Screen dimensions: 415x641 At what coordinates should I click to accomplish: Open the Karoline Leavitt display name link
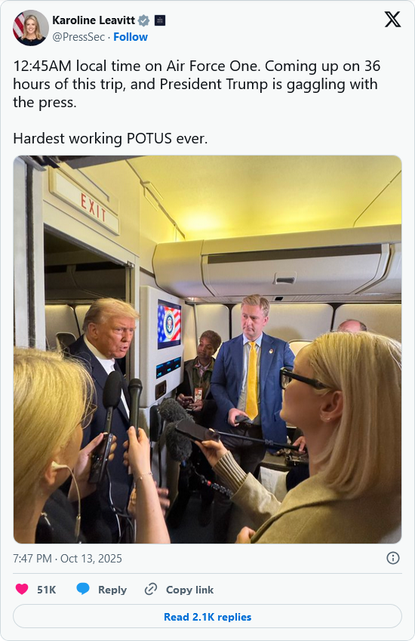pos(94,20)
